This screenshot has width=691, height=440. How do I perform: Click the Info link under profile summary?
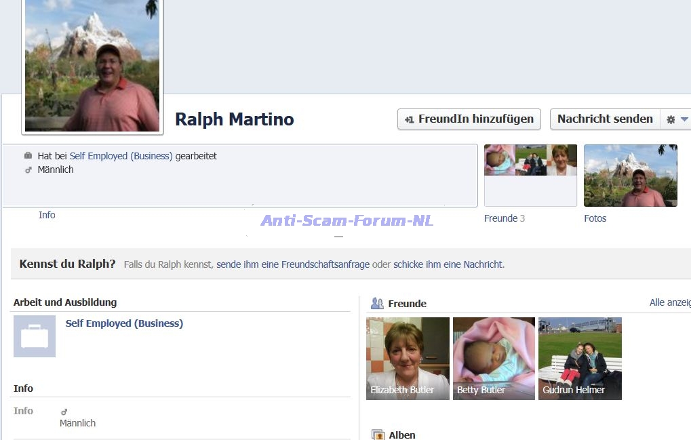pos(47,215)
